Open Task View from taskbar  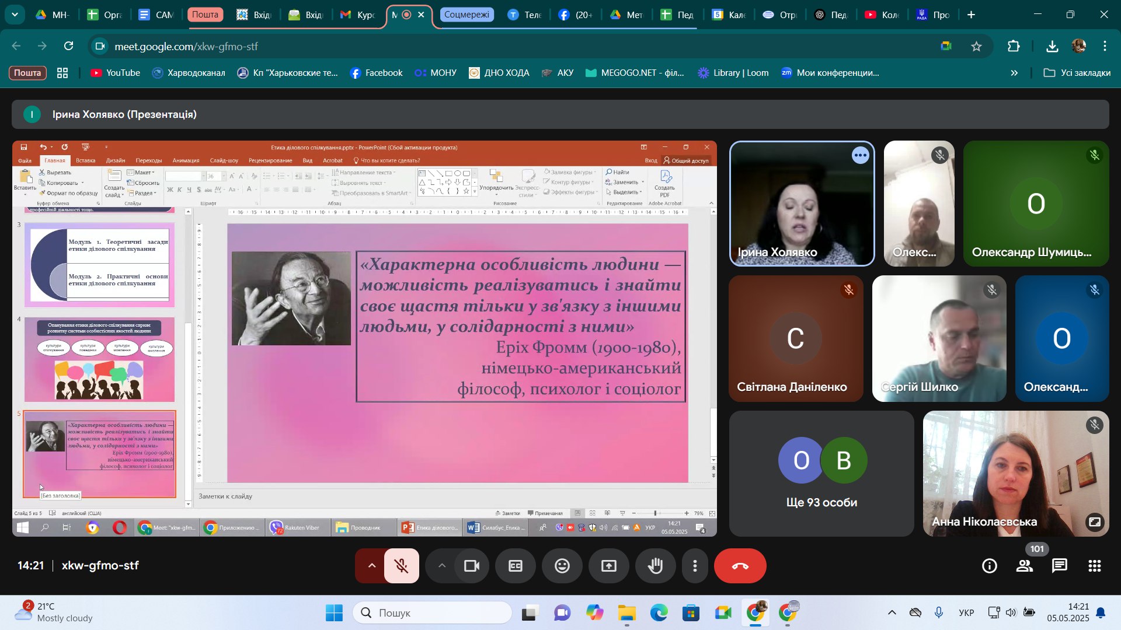click(x=531, y=613)
